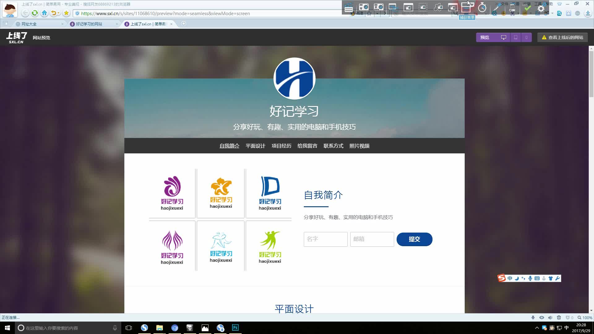594x334 pixels.
Task: Toggle the eye icon in browser status bar
Action: (542, 318)
